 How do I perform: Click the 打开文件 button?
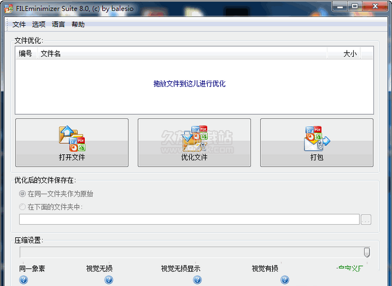coord(72,142)
